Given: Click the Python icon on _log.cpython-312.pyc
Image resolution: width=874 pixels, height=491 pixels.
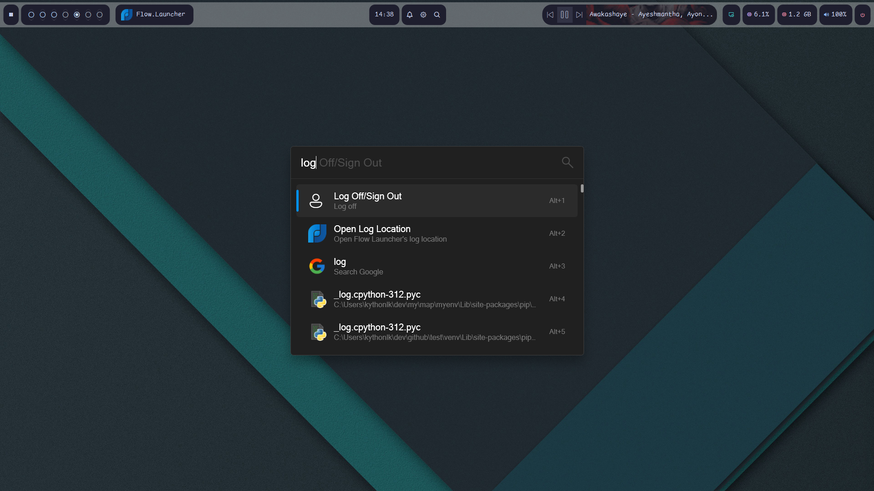Looking at the screenshot, I should tap(319, 299).
